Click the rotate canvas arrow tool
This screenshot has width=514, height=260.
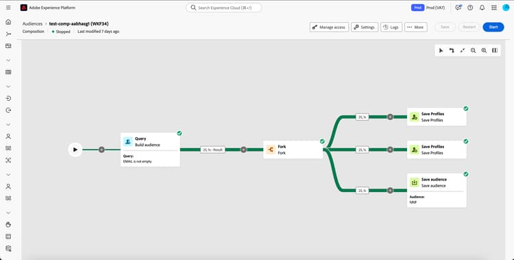pyautogui.click(x=452, y=50)
